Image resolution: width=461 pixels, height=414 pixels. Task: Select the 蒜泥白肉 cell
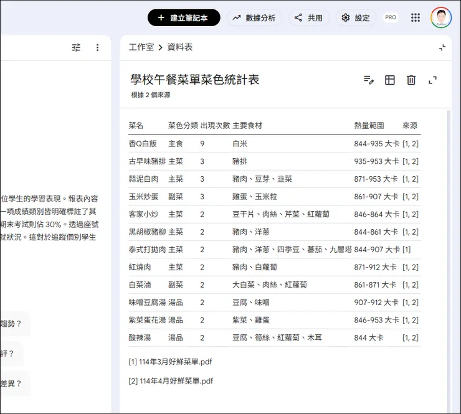(143, 179)
